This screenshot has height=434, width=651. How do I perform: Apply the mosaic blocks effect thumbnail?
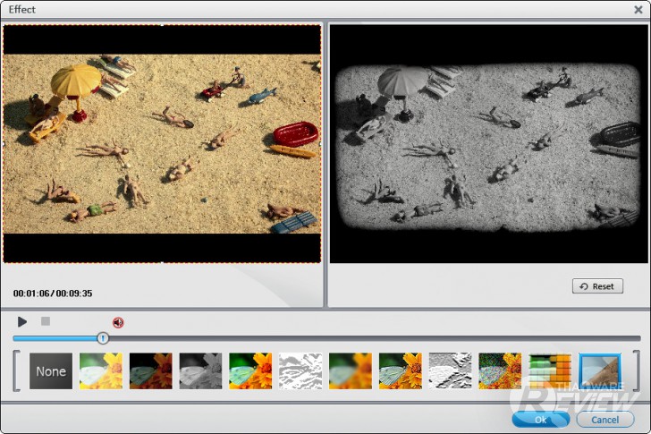click(x=550, y=370)
